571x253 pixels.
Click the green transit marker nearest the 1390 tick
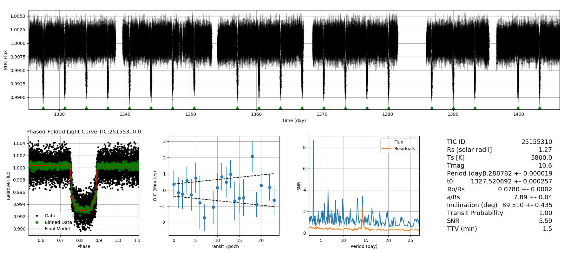tap(453, 108)
